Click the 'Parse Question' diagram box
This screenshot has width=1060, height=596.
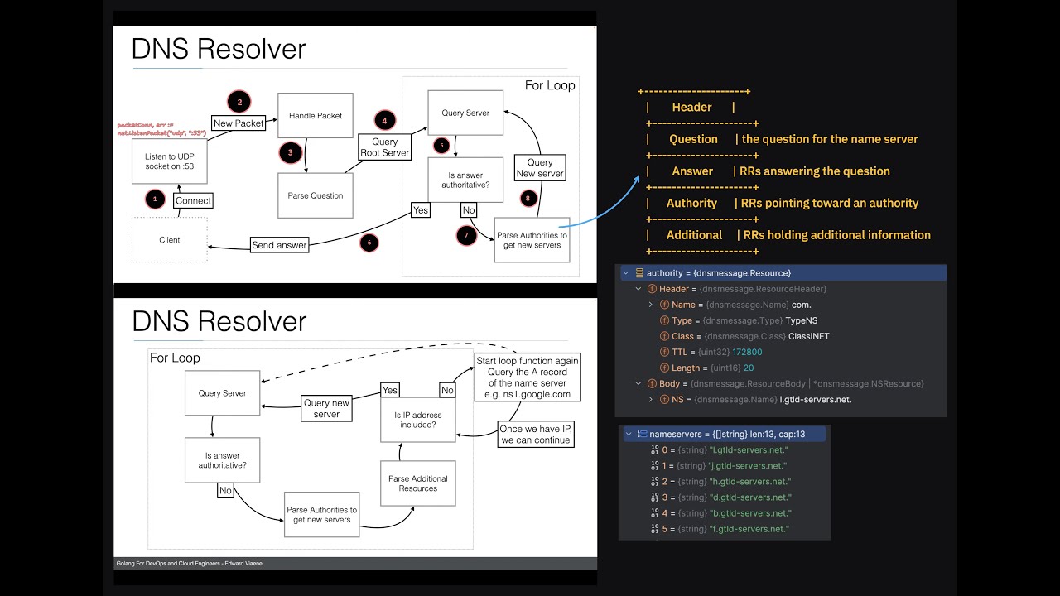tap(316, 195)
